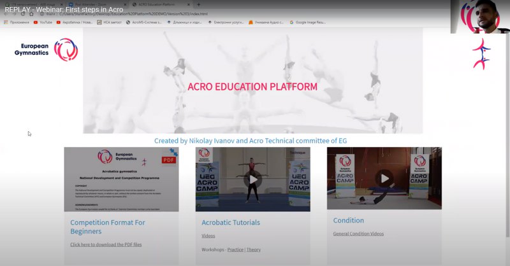510x266 pixels.
Task: Open the НСА завтост bookmark
Action: [109, 22]
